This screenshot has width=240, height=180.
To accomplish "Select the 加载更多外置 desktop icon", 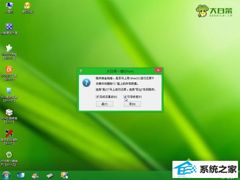I will pyautogui.click(x=9, y=29).
